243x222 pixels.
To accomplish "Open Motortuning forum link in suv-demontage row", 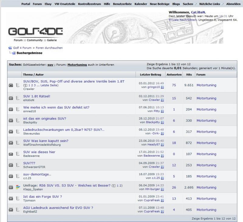I will [206, 176].
